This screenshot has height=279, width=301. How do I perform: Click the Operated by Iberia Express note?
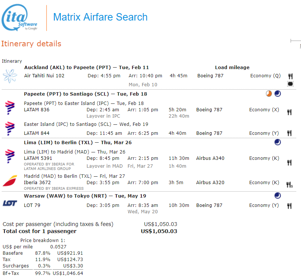pos(54,189)
